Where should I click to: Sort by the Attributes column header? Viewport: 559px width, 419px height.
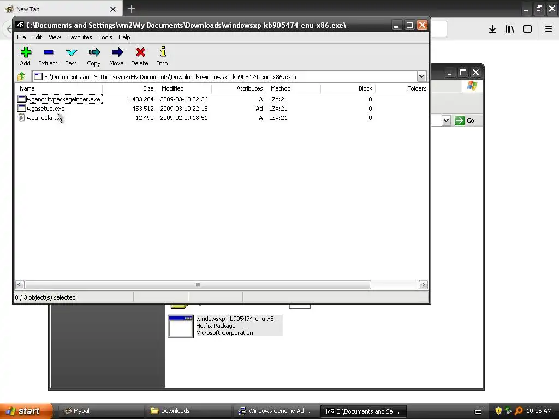(239, 88)
